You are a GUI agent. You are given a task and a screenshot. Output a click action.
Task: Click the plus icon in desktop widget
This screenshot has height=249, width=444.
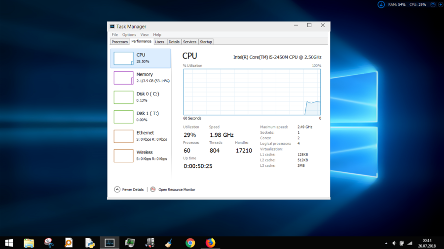point(441,4)
